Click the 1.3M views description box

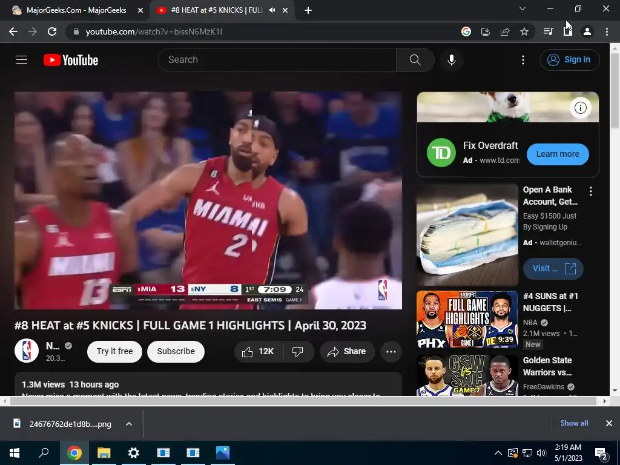tap(208, 384)
